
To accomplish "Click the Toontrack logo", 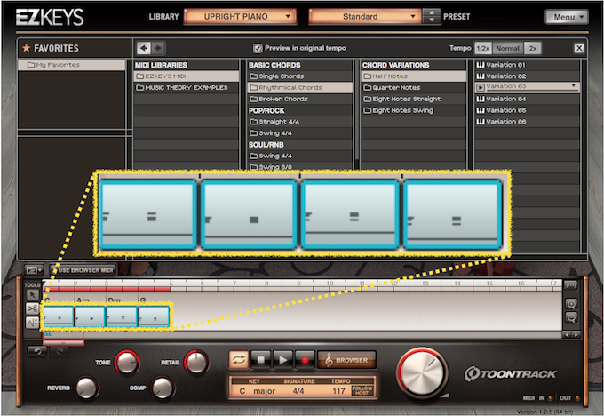I will click(511, 373).
